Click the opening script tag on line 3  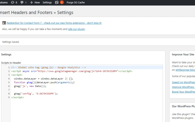[17, 75]
